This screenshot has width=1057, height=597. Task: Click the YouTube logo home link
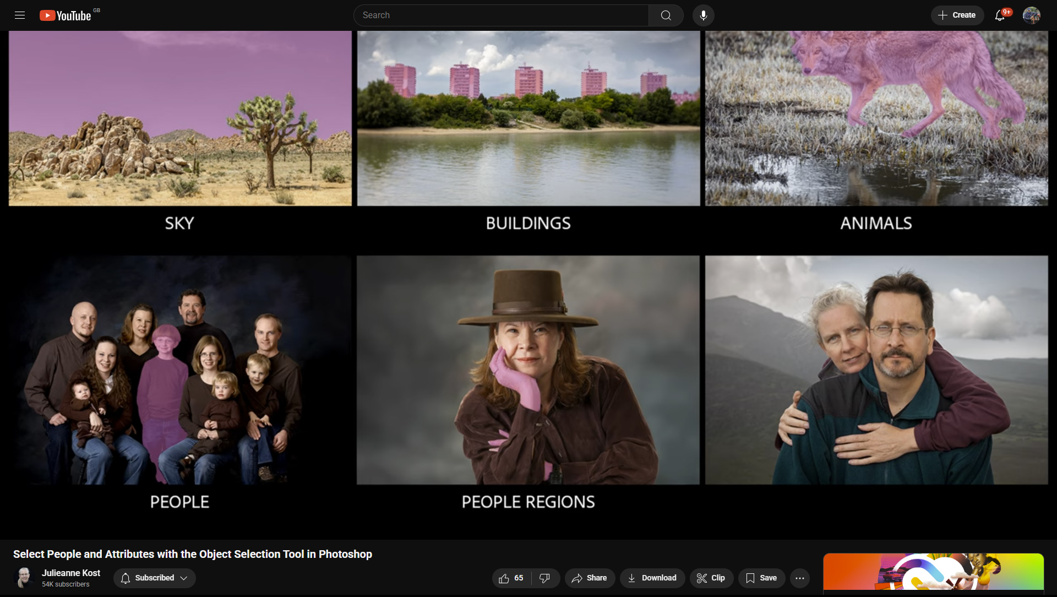pos(66,15)
